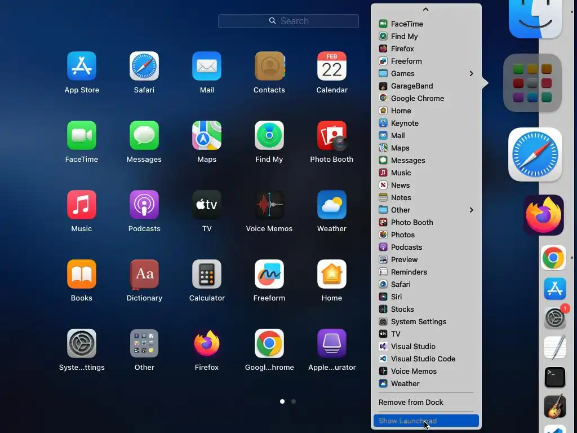The image size is (577, 433).
Task: Launch Home app from Launchpad grid
Action: [332, 274]
